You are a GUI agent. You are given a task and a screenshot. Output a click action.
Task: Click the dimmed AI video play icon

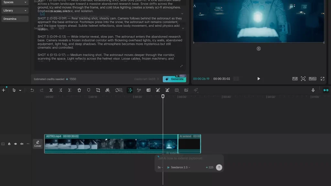click(x=186, y=90)
